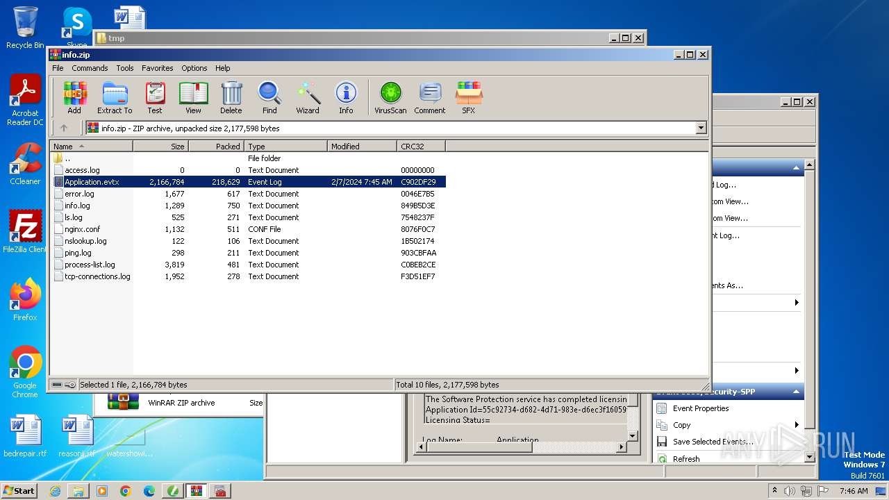
Task: Open Edge from the taskbar
Action: tap(149, 491)
